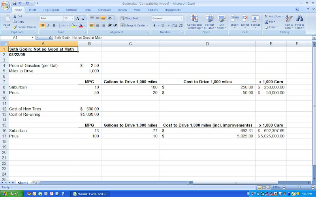Click the Paste clipboard icon
Viewport: 316px width, 197px height.
(x=7, y=19)
